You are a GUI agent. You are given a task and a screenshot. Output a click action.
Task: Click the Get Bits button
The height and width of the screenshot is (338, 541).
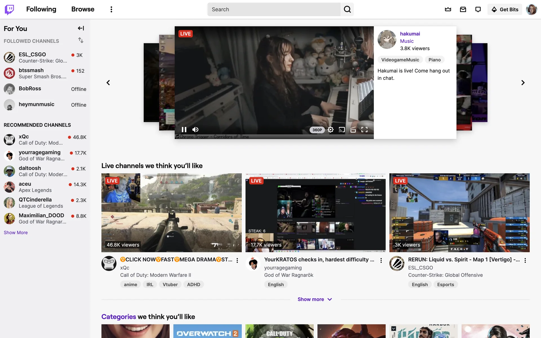click(505, 9)
